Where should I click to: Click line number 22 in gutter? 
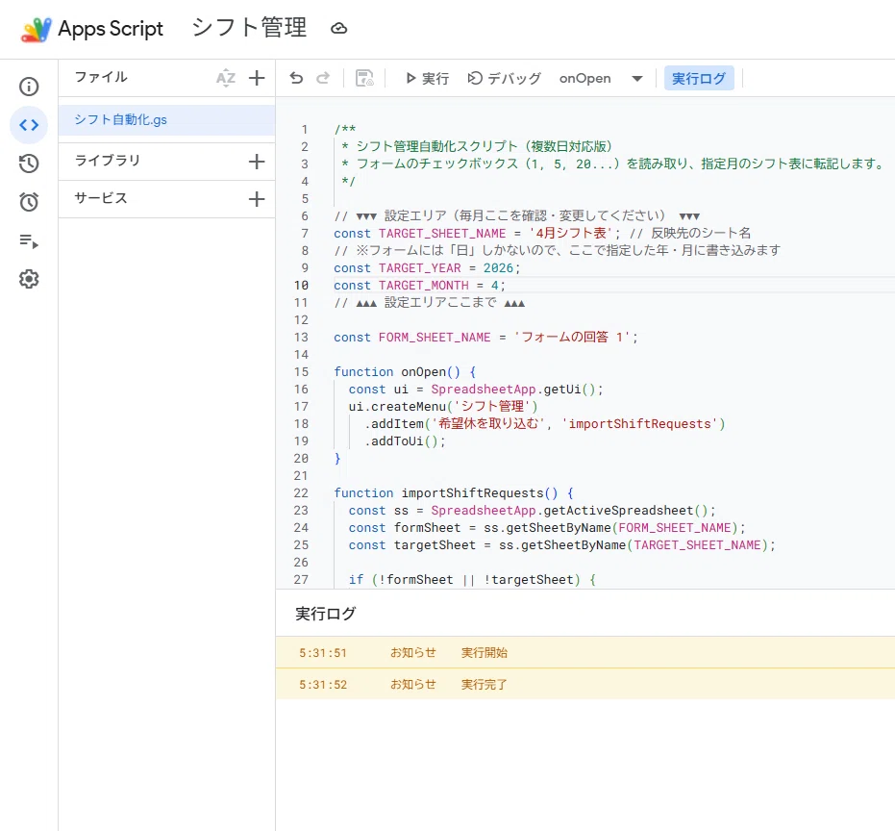(302, 492)
